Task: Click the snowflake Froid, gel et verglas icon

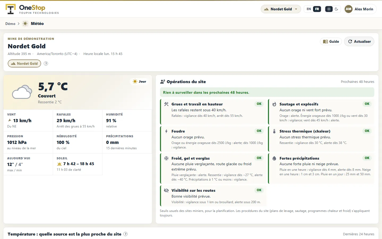Action: [x=166, y=158]
